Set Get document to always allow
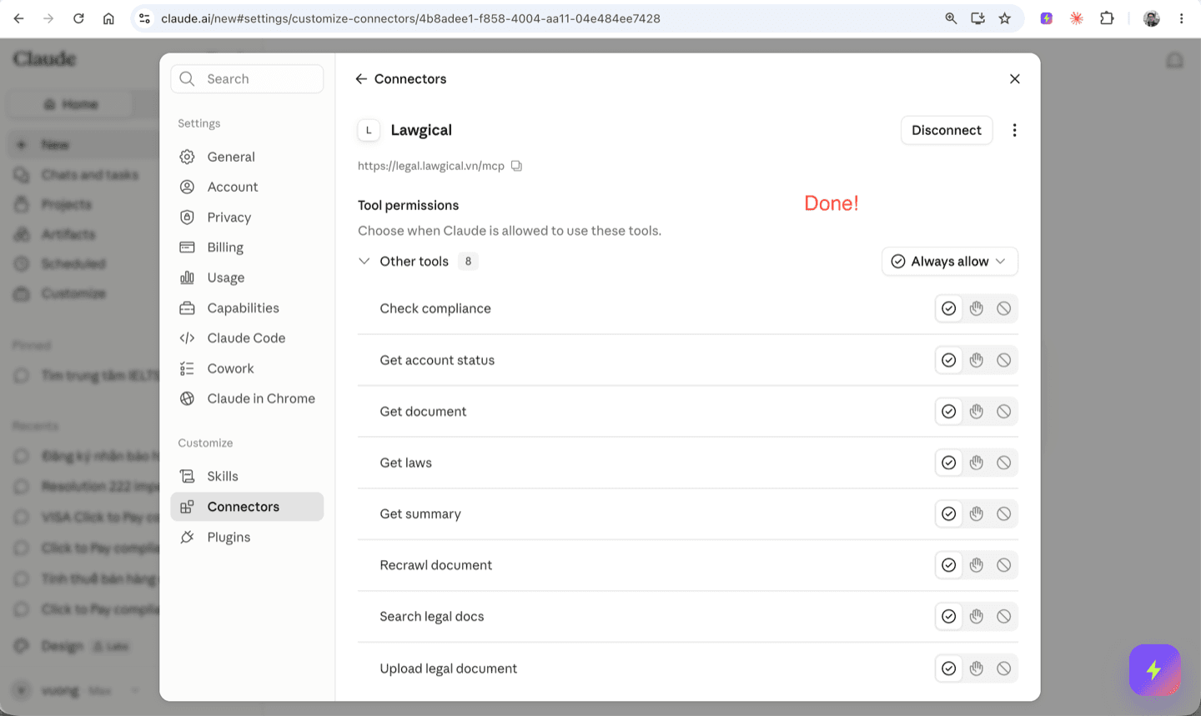Image resolution: width=1201 pixels, height=716 pixels. point(949,412)
